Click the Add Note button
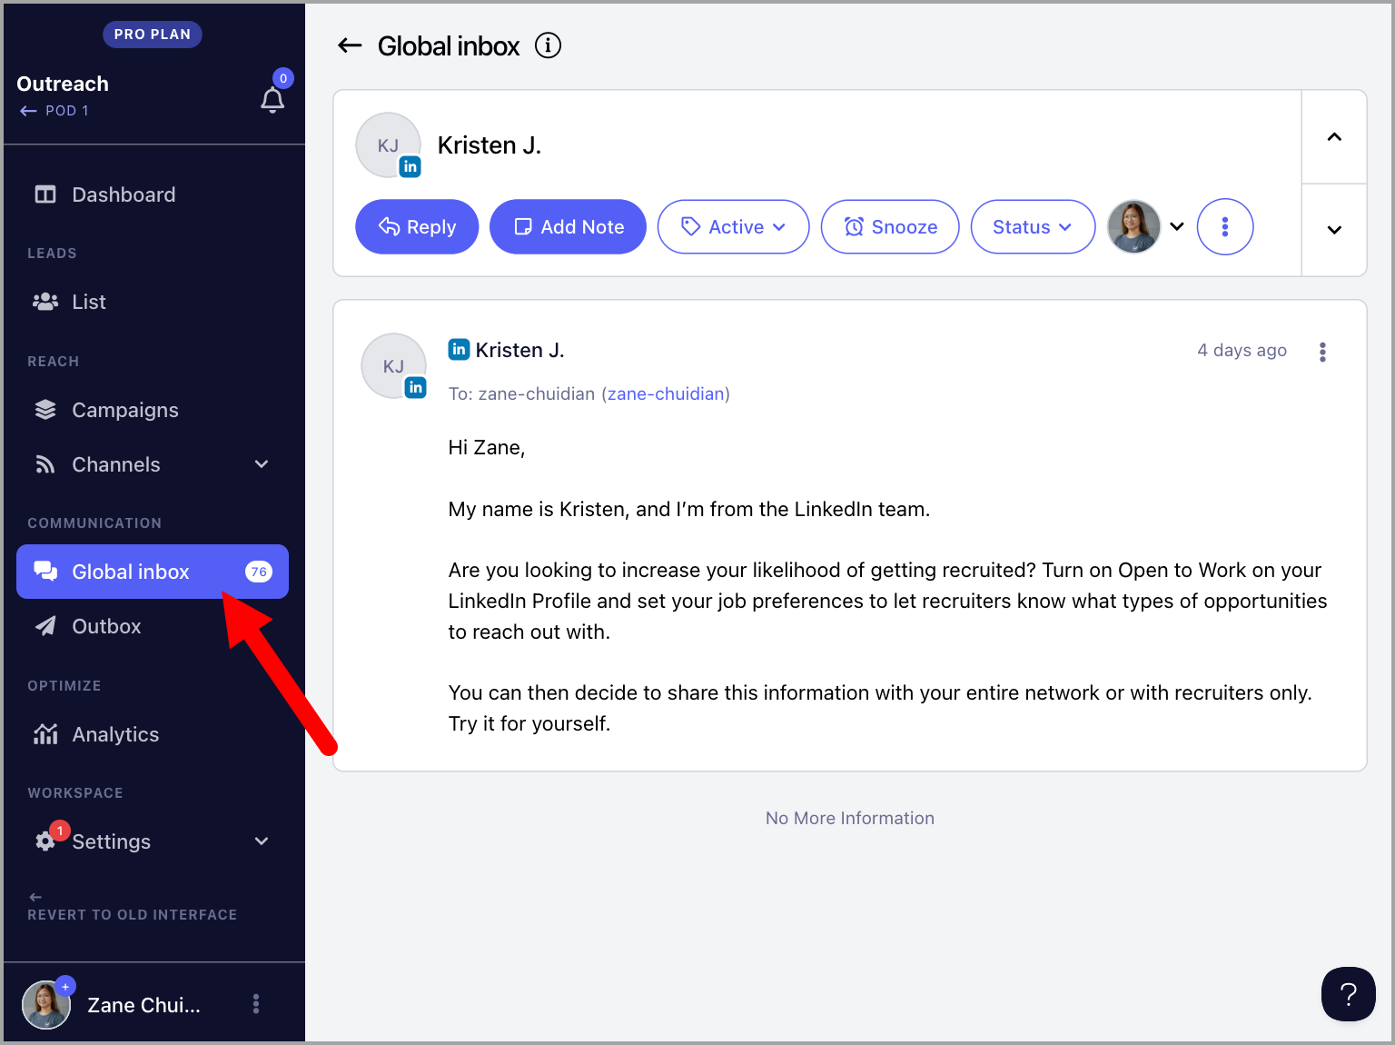This screenshot has width=1395, height=1045. [568, 227]
